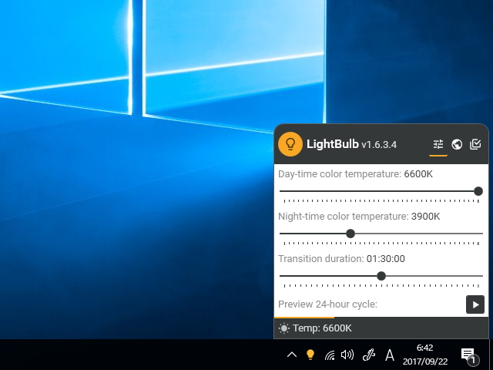
Task: Open the advanced settings checklist tab
Action: 475,144
